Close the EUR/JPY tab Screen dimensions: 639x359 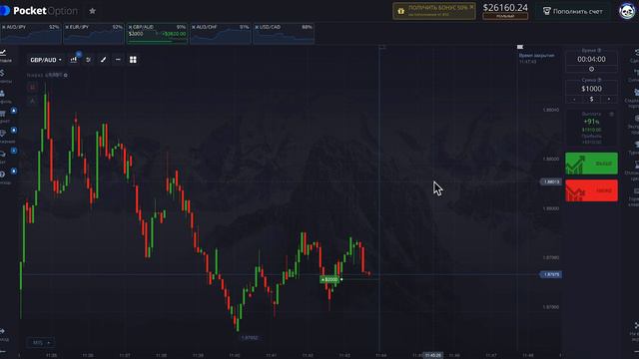[67, 27]
